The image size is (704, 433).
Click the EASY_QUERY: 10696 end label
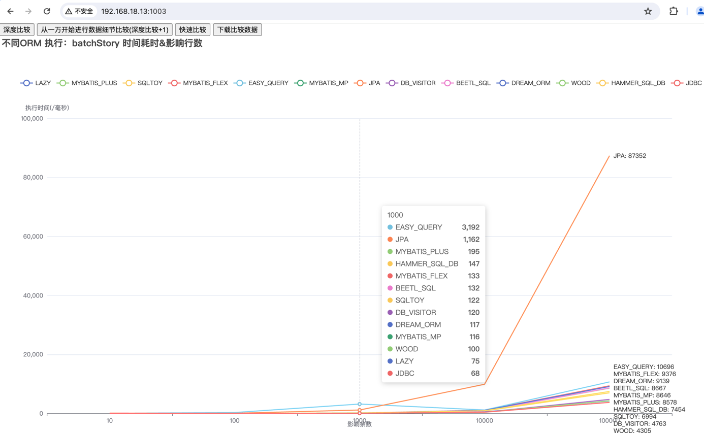coord(644,367)
